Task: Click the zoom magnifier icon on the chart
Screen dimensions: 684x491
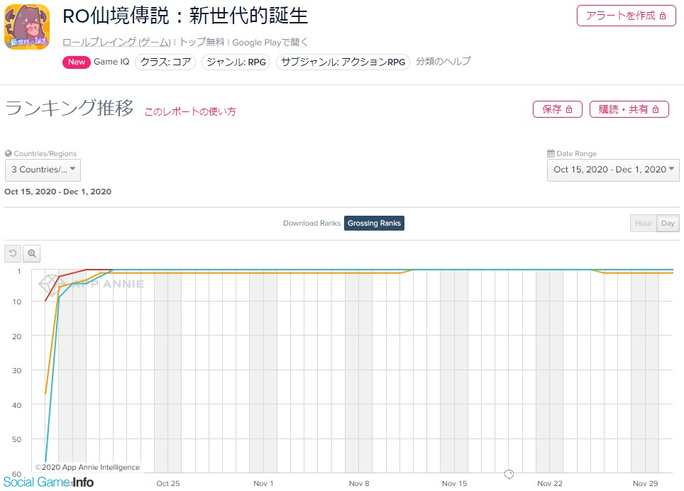Action: pyautogui.click(x=31, y=253)
